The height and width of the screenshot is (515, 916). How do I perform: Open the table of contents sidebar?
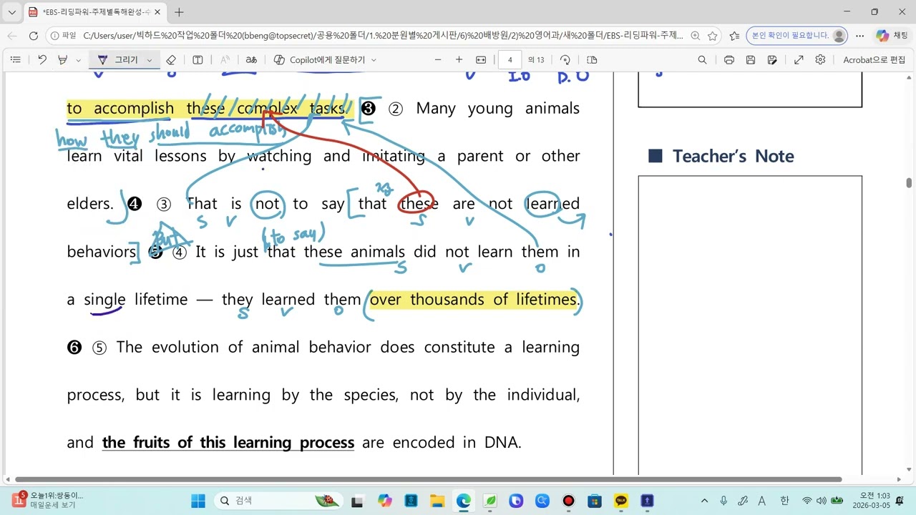[x=15, y=60]
